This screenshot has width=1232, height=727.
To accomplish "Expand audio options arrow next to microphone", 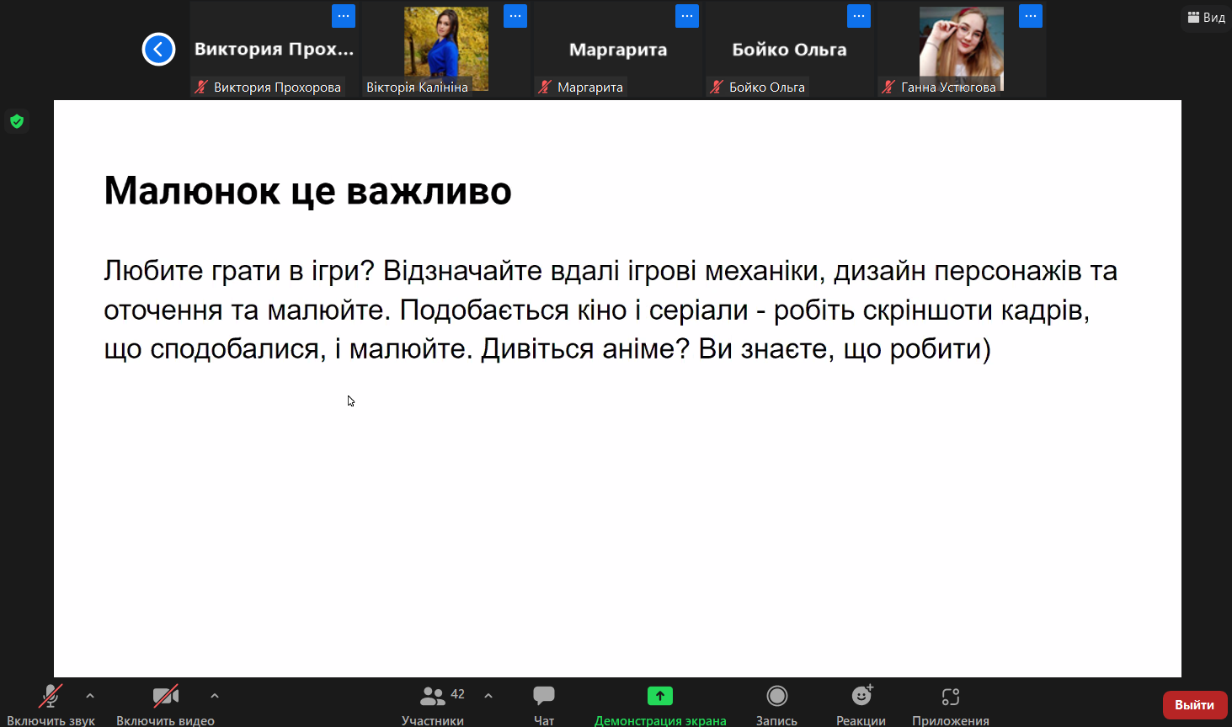I will (90, 696).
